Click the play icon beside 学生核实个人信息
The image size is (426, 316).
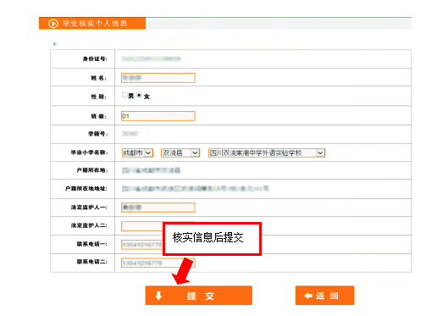pyautogui.click(x=53, y=24)
